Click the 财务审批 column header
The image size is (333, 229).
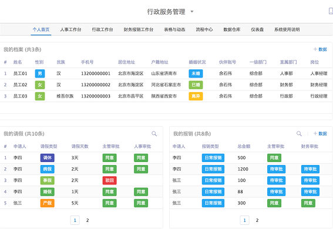point(310,146)
